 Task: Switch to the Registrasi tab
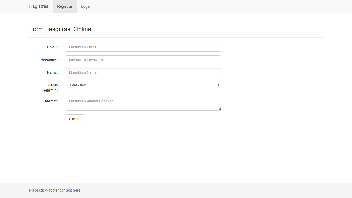(x=65, y=6)
